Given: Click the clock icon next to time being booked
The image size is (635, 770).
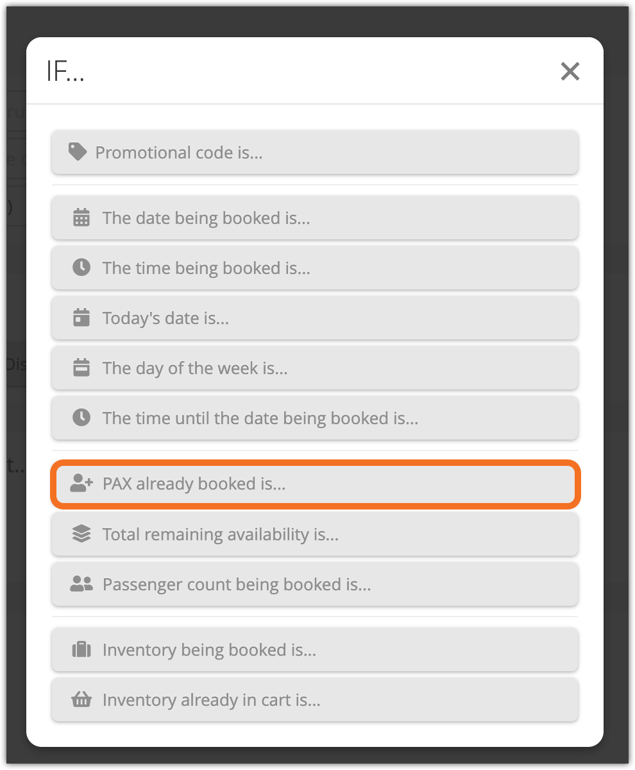Looking at the screenshot, I should coord(81,268).
